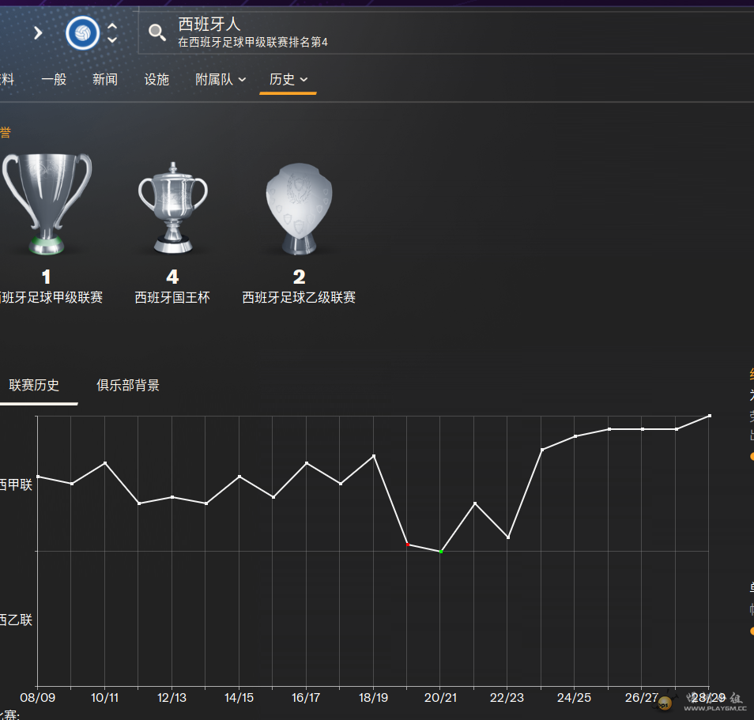Go to the 设施 tab
Viewport: 754px width, 720px height.
pos(156,79)
